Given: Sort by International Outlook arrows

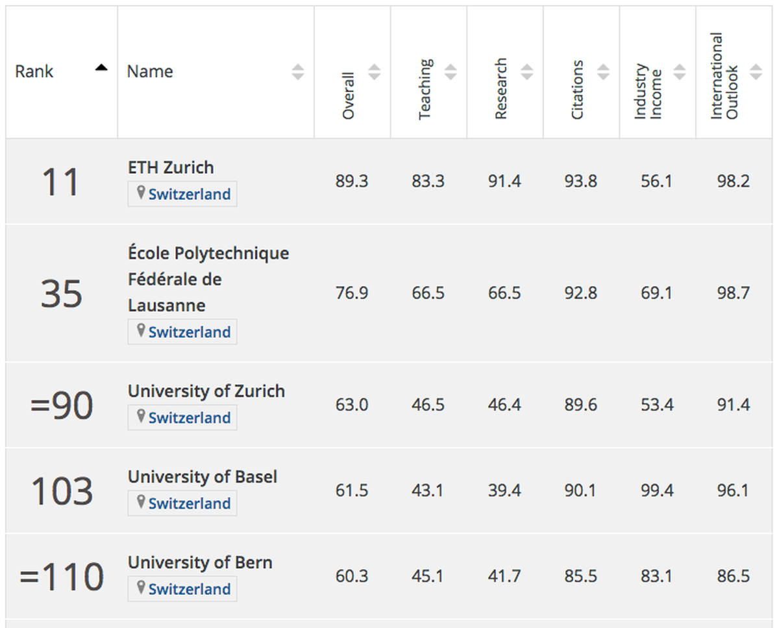Looking at the screenshot, I should (x=756, y=71).
